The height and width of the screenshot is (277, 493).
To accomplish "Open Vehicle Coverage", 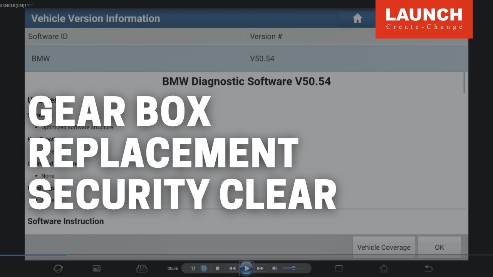I will 384,247.
